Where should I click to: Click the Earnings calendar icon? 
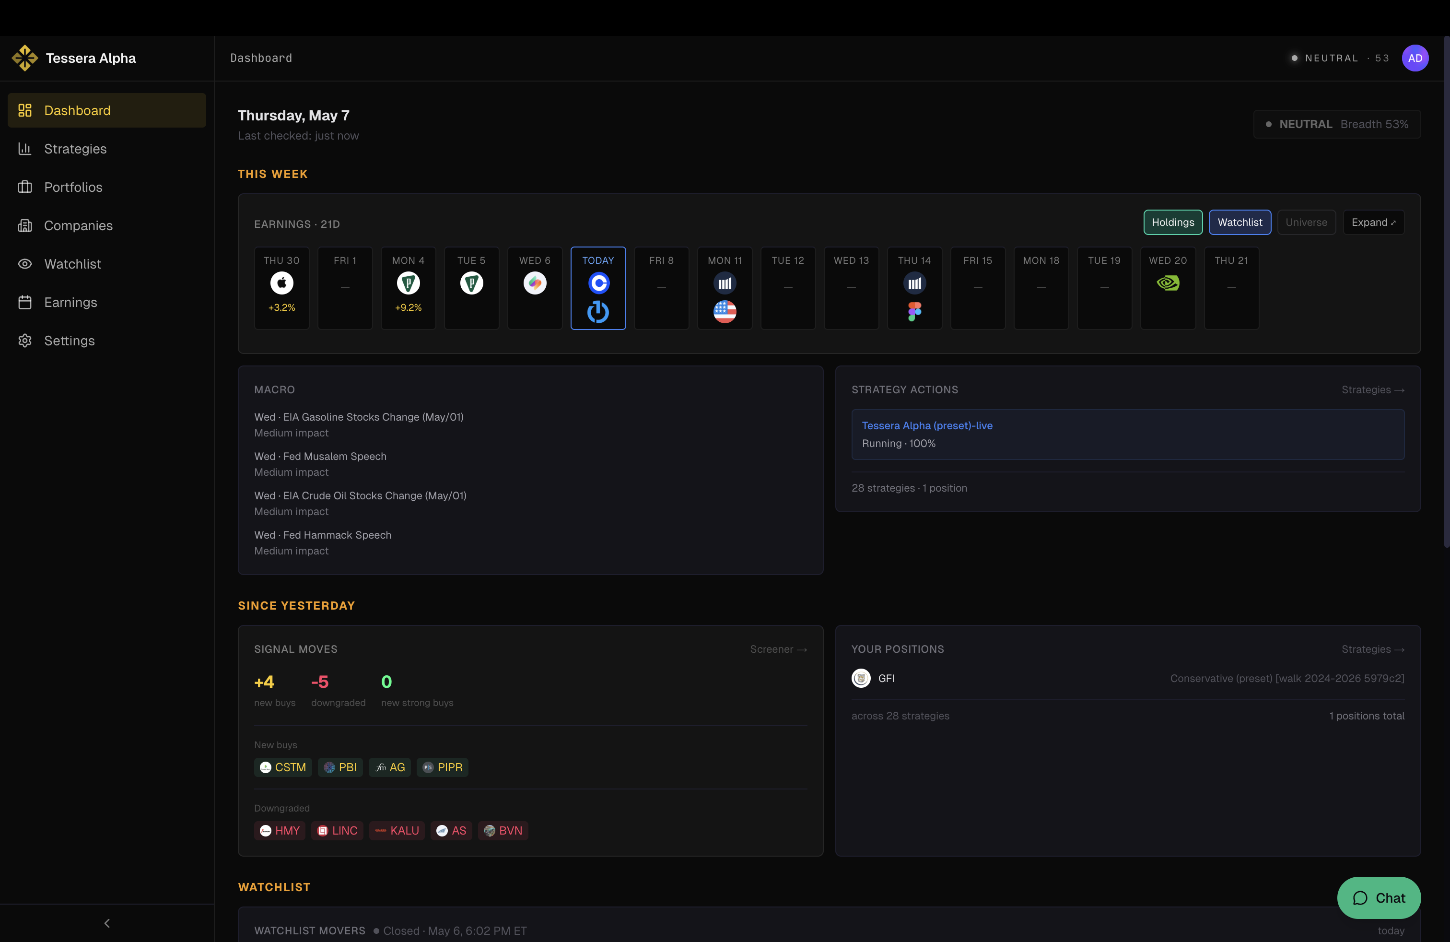(25, 302)
